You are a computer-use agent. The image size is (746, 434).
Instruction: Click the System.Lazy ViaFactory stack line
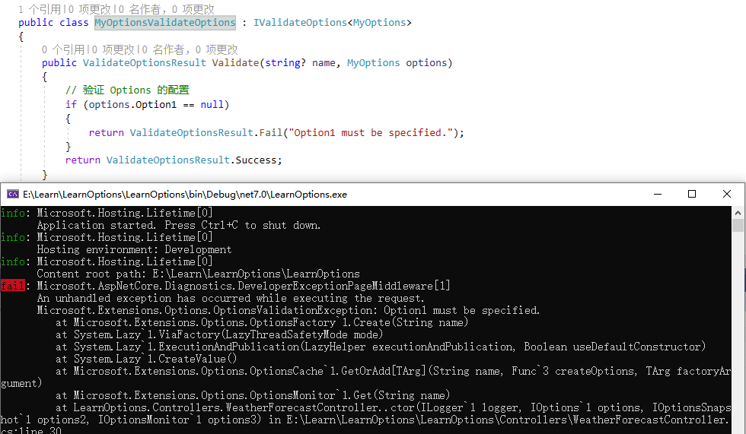click(219, 334)
